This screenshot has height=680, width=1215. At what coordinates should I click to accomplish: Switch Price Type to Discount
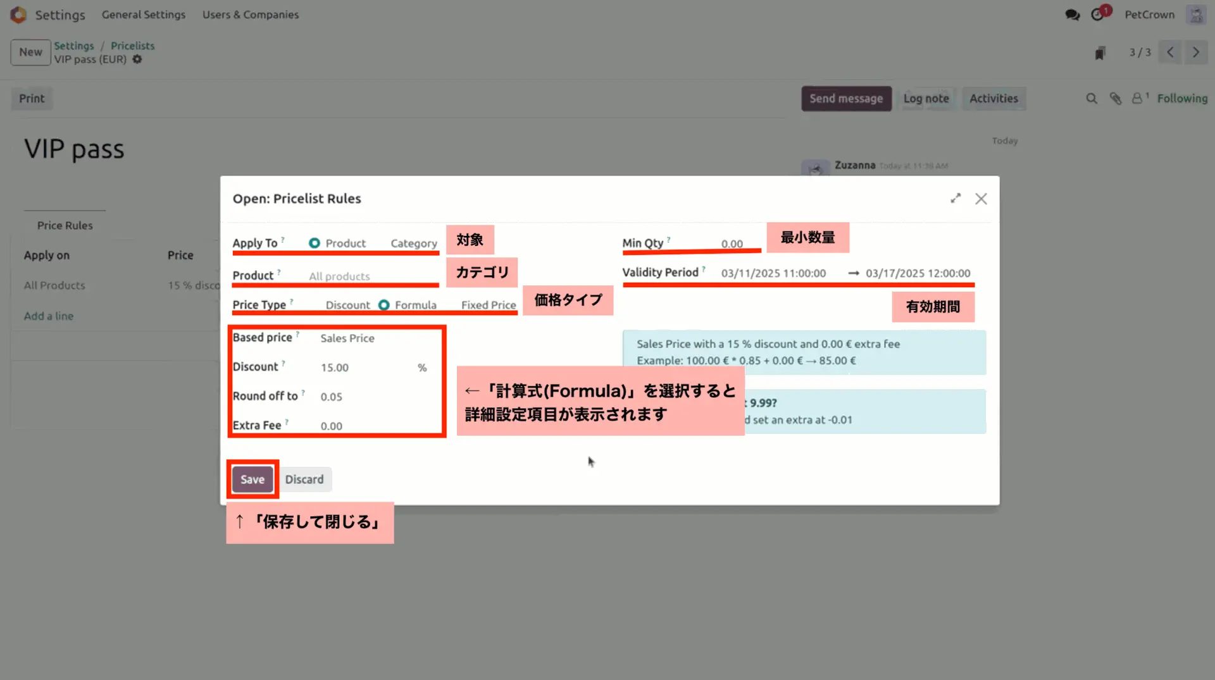347,305
